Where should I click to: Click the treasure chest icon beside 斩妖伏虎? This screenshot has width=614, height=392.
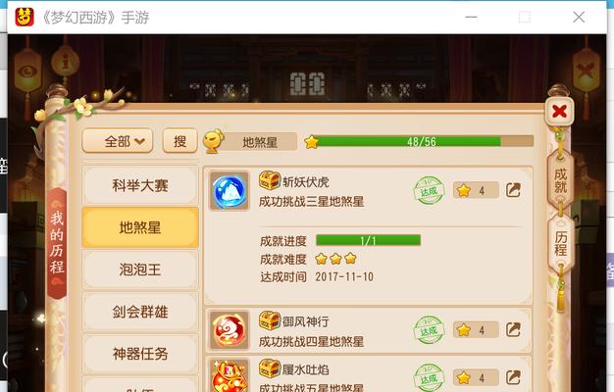coord(270,180)
